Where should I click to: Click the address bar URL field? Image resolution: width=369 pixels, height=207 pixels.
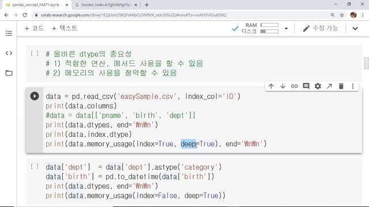pyautogui.click(x=133, y=15)
